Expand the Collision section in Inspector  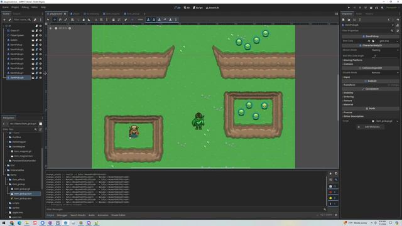tap(370, 64)
